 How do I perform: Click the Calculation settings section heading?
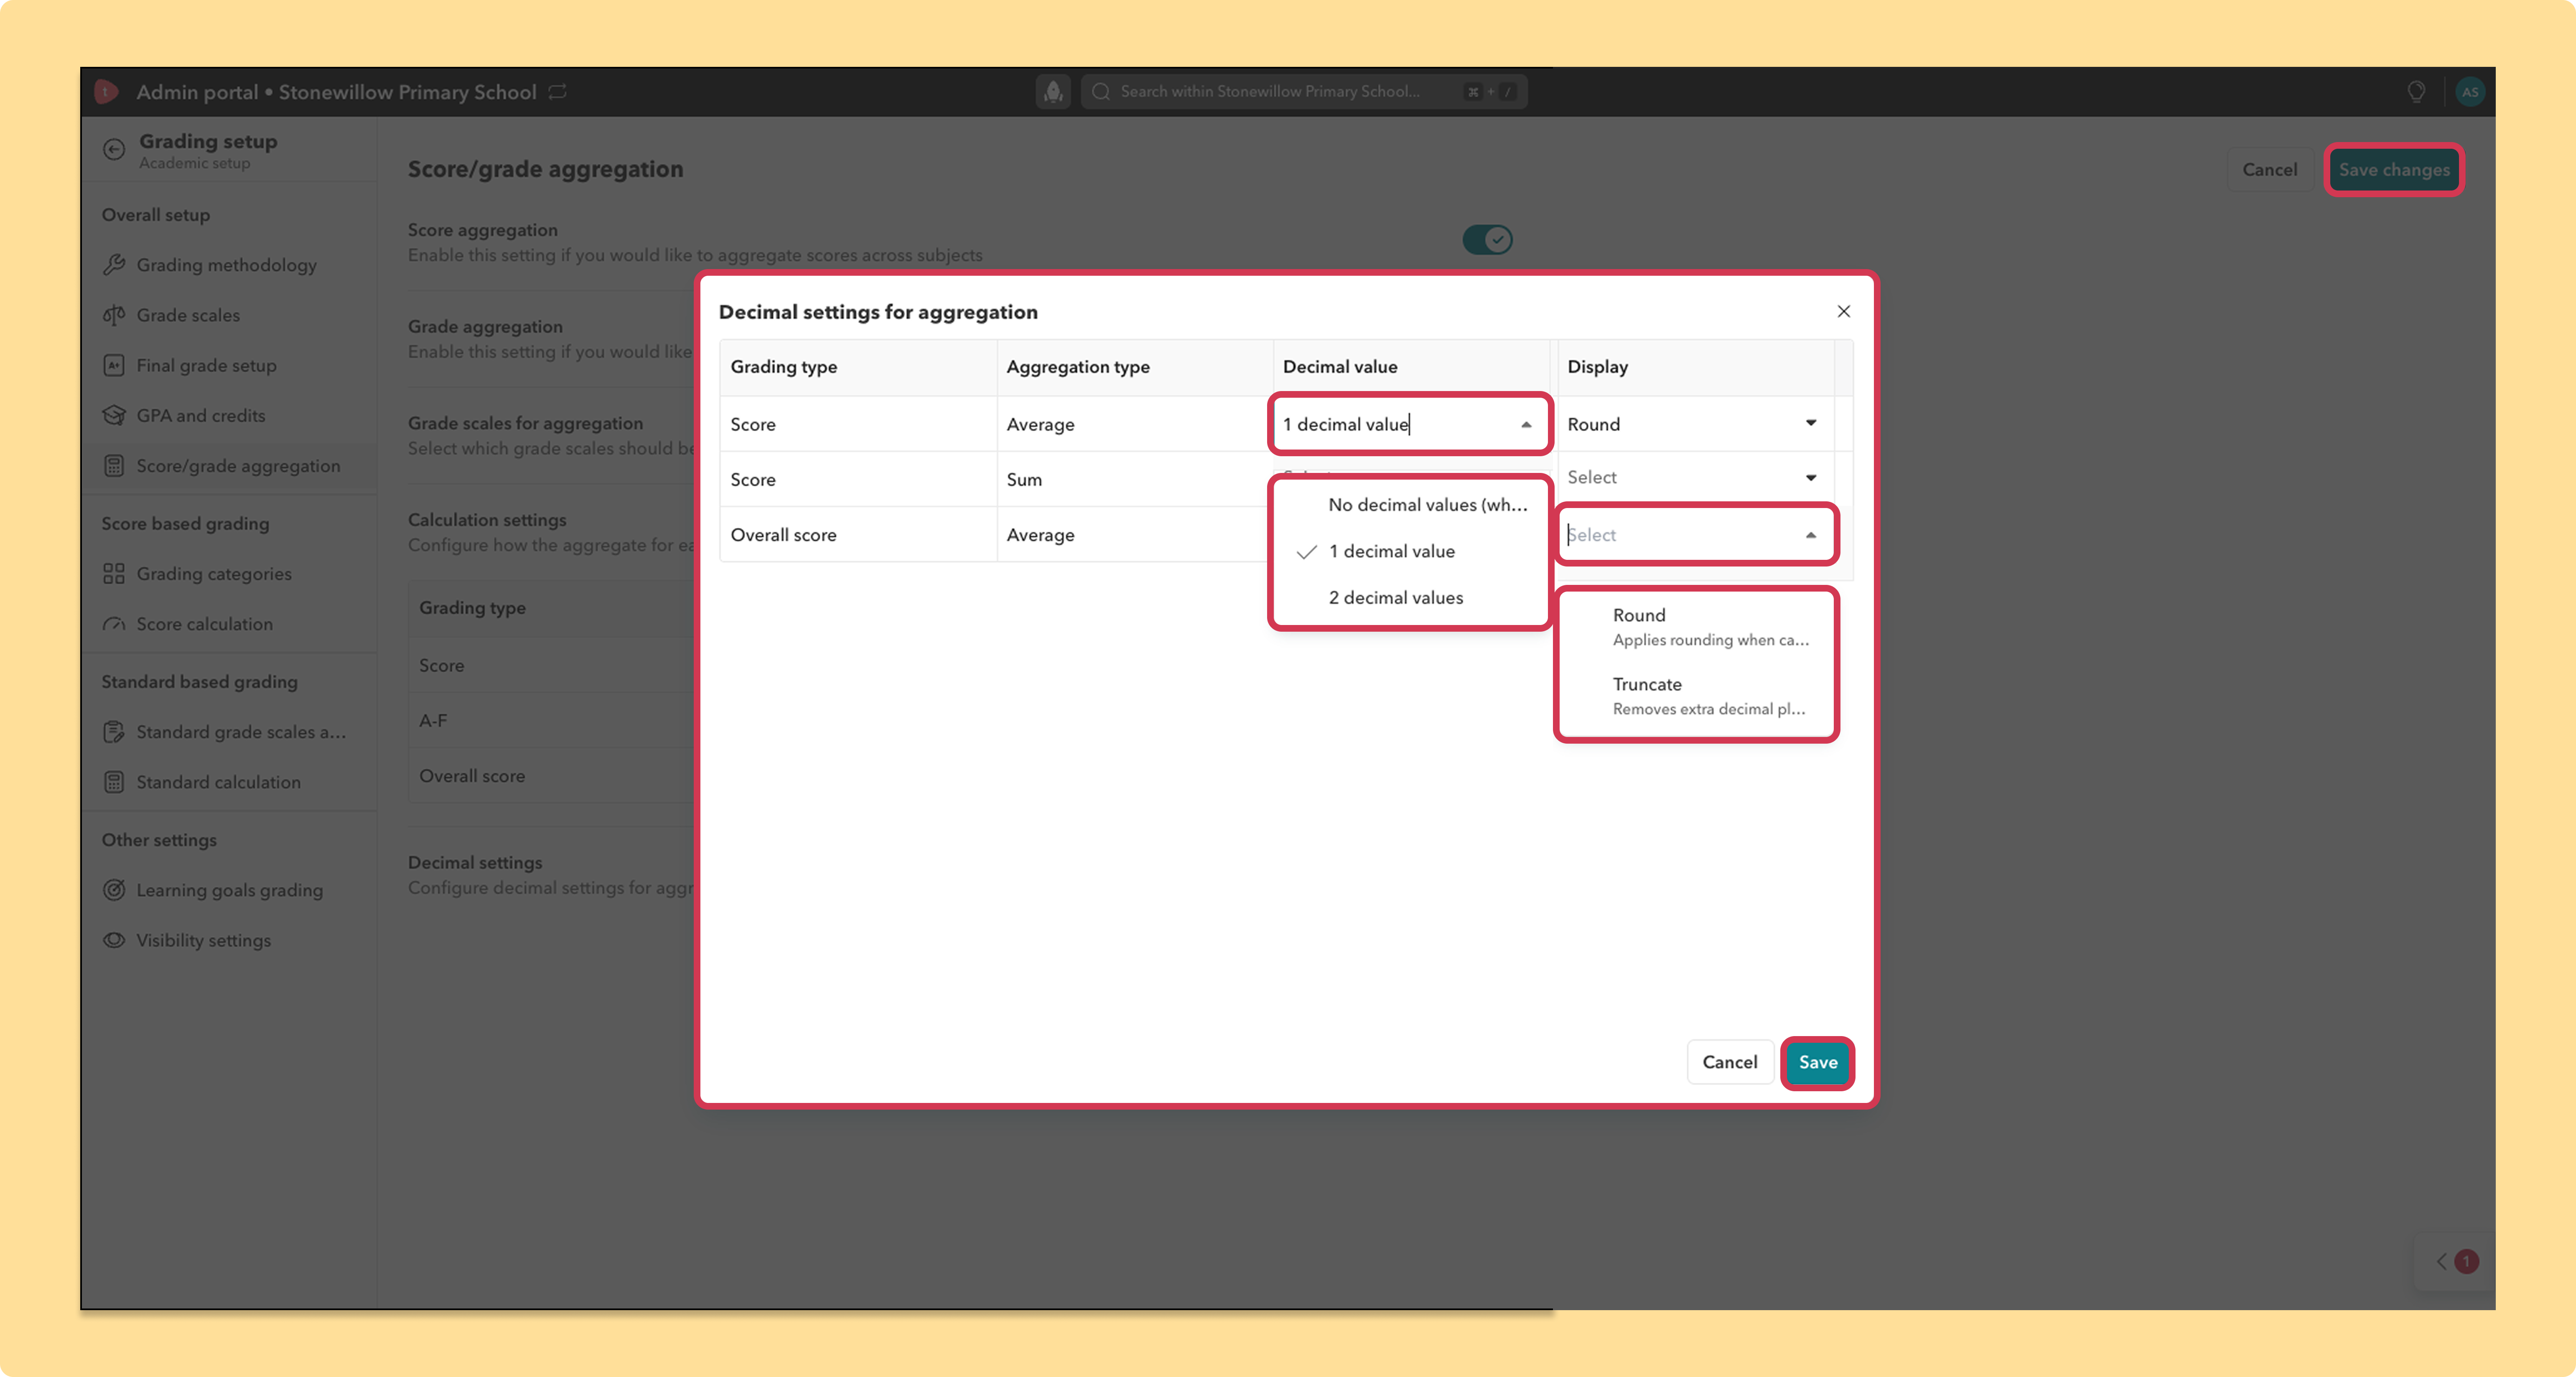point(487,520)
